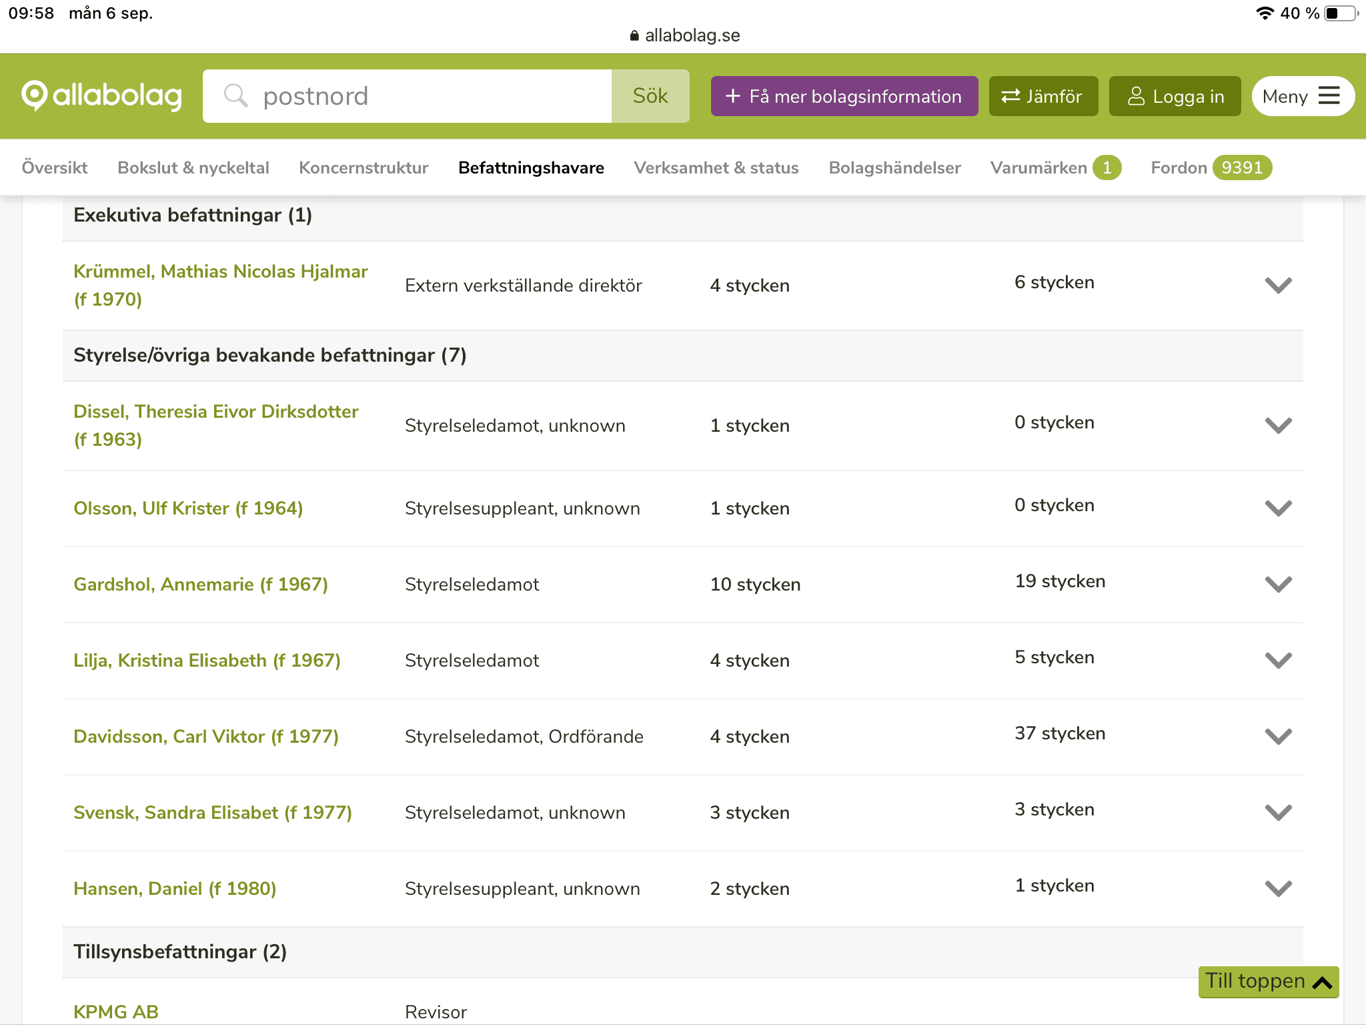
Task: Open the Fordon tab
Action: [x=1211, y=167]
